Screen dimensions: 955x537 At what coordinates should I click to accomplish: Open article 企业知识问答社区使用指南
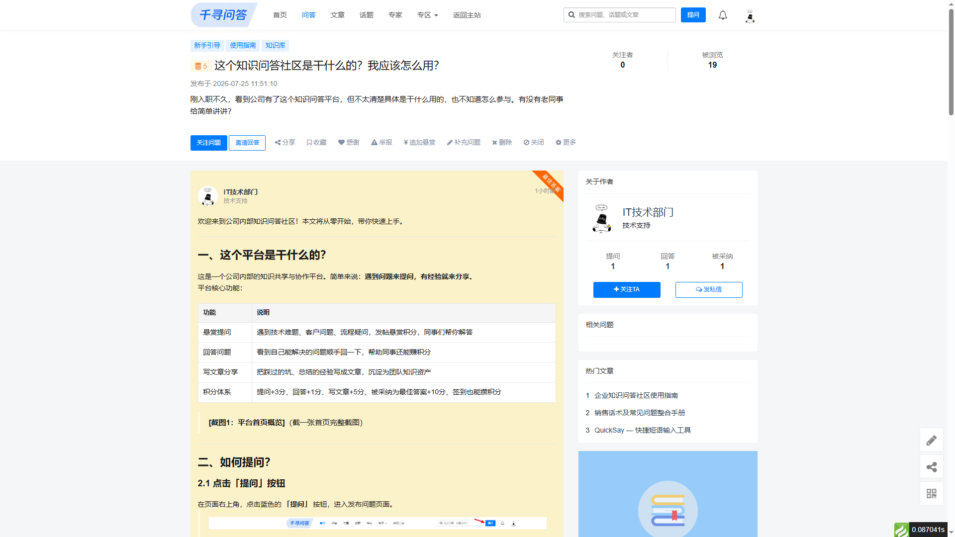tap(636, 396)
